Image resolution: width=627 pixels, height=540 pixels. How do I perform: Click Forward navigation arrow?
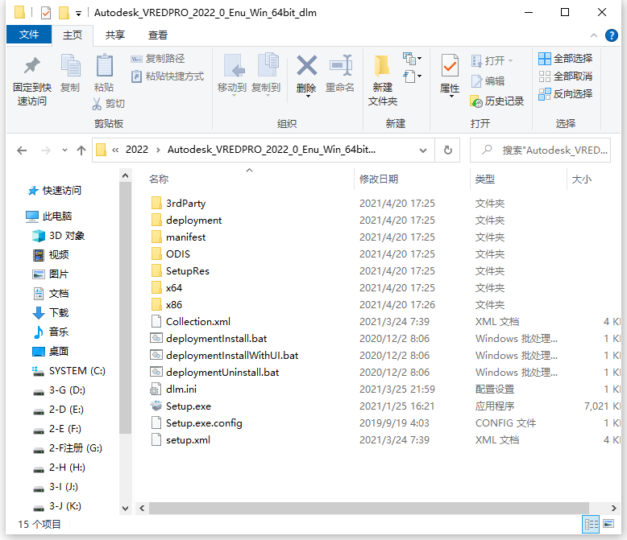point(46,150)
